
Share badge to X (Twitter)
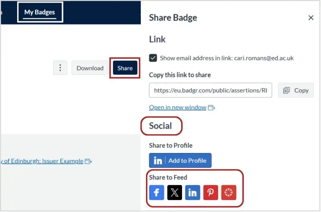coord(174,192)
